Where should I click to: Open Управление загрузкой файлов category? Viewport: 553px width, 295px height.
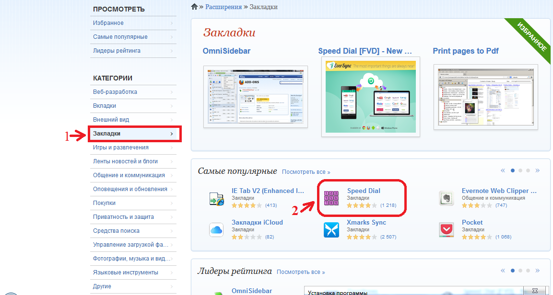pos(133,245)
